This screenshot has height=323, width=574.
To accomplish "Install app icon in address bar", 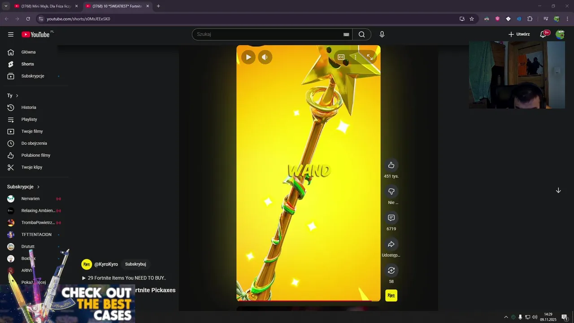I will 462,19.
